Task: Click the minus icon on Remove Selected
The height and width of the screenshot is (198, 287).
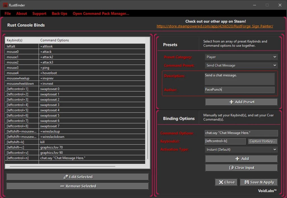Action: tap(62, 186)
